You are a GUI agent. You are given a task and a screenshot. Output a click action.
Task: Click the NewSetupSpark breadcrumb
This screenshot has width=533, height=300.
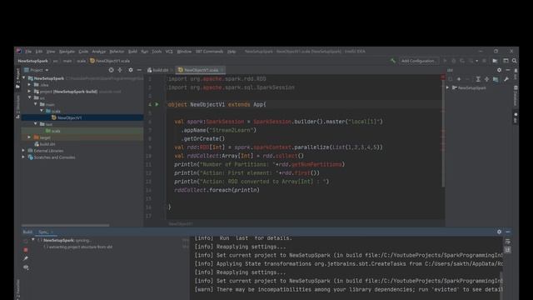[33, 61]
